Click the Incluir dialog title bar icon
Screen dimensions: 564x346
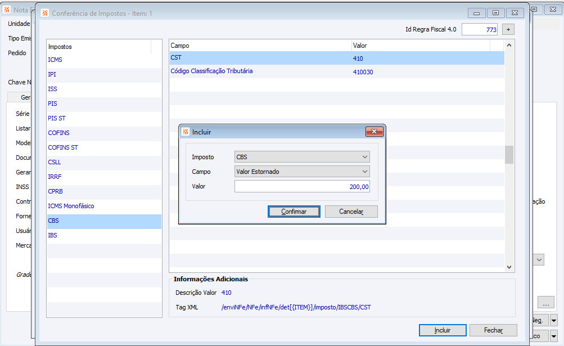pyautogui.click(x=186, y=132)
